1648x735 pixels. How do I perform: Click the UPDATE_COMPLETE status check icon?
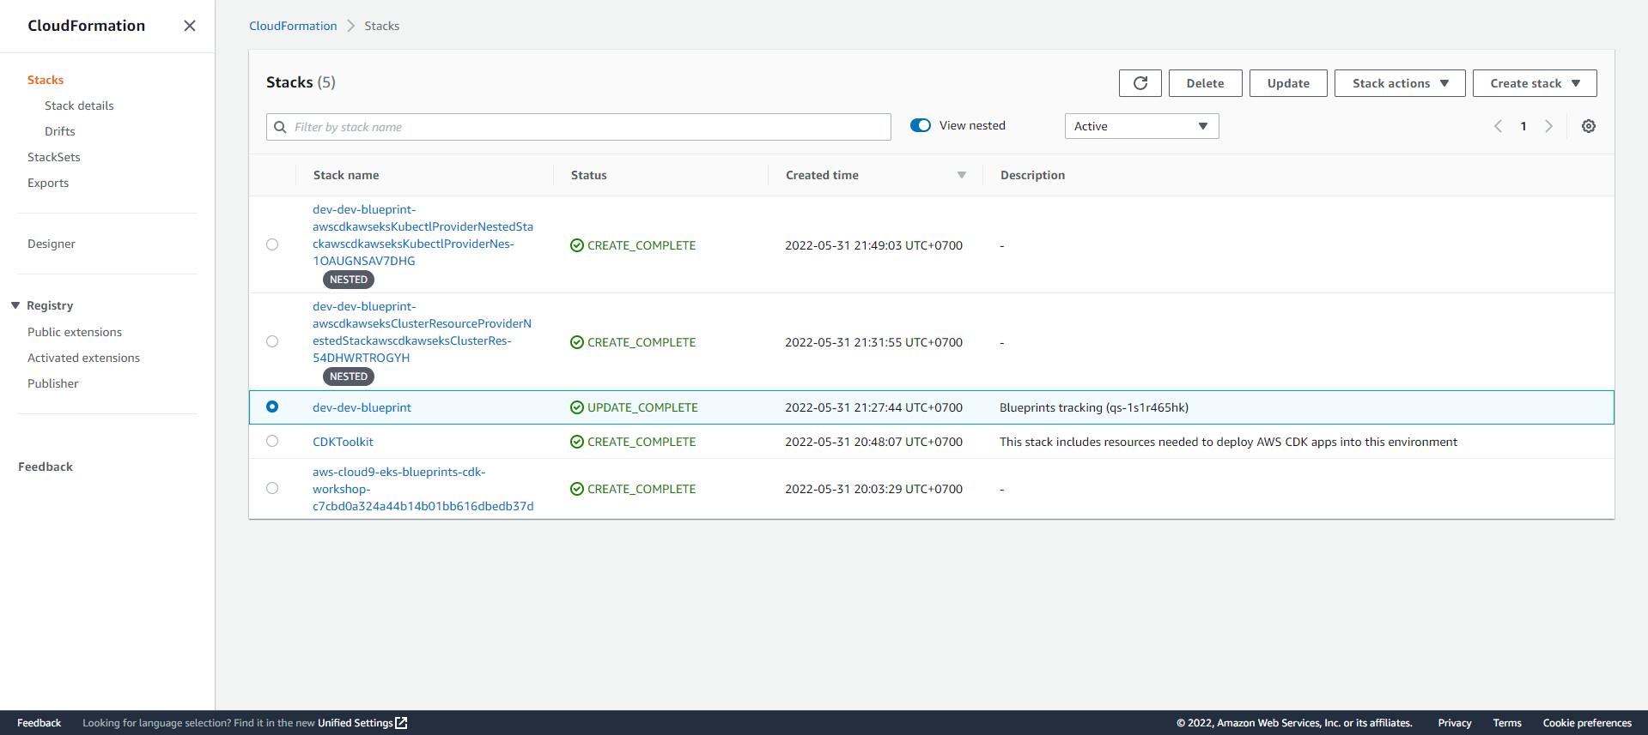point(577,407)
